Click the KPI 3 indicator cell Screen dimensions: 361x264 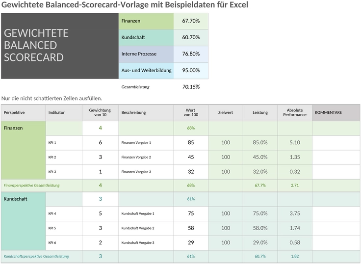tap(64, 172)
